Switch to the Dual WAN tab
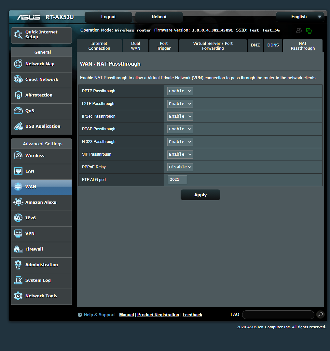This screenshot has height=351, width=330. 135,46
